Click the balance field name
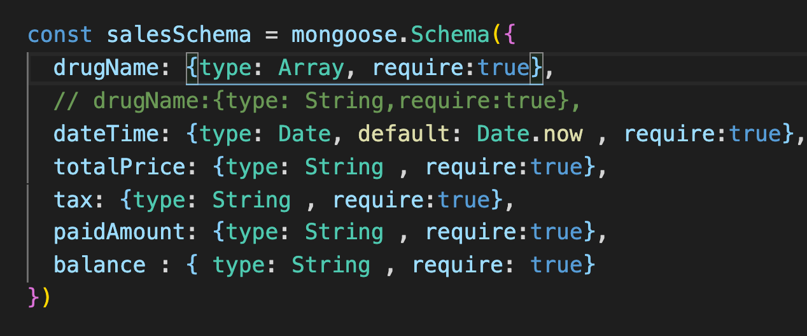The image size is (807, 336). 100,265
